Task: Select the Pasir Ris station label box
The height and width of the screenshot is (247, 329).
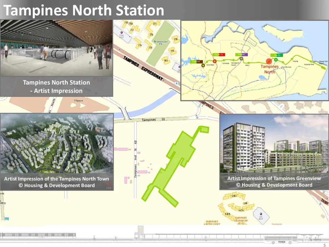Action: click(277, 55)
